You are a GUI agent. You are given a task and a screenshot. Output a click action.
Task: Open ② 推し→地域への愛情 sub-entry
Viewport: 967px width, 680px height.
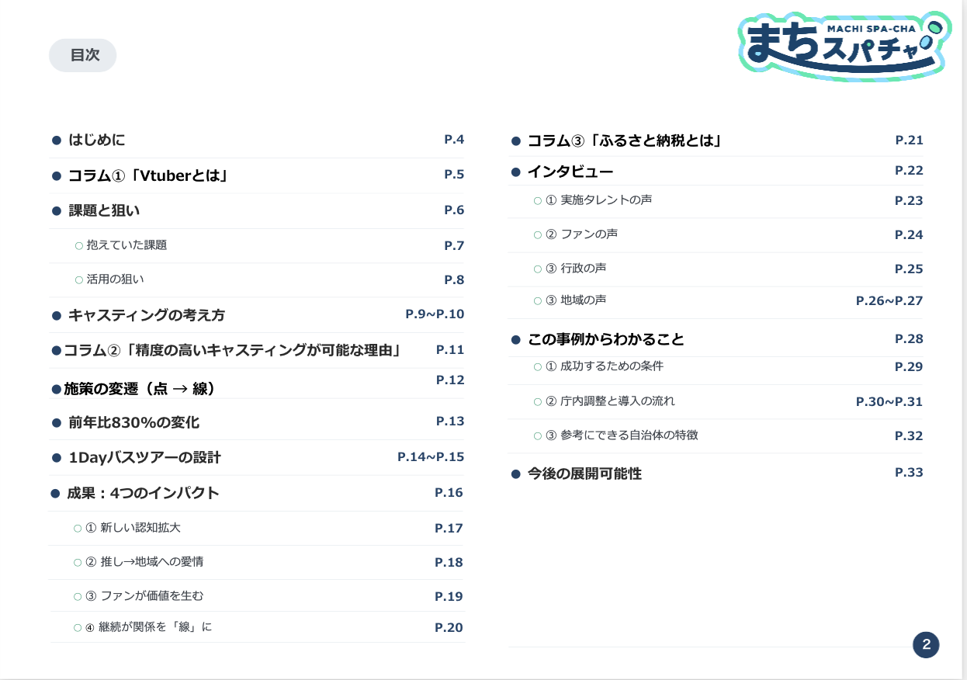click(x=144, y=562)
